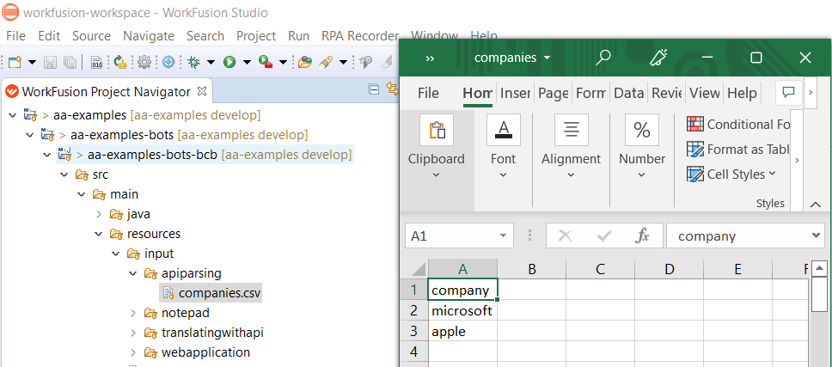Click the Open Type folder icon in toolbar
Viewport: 832px width, 367px height.
[x=304, y=63]
